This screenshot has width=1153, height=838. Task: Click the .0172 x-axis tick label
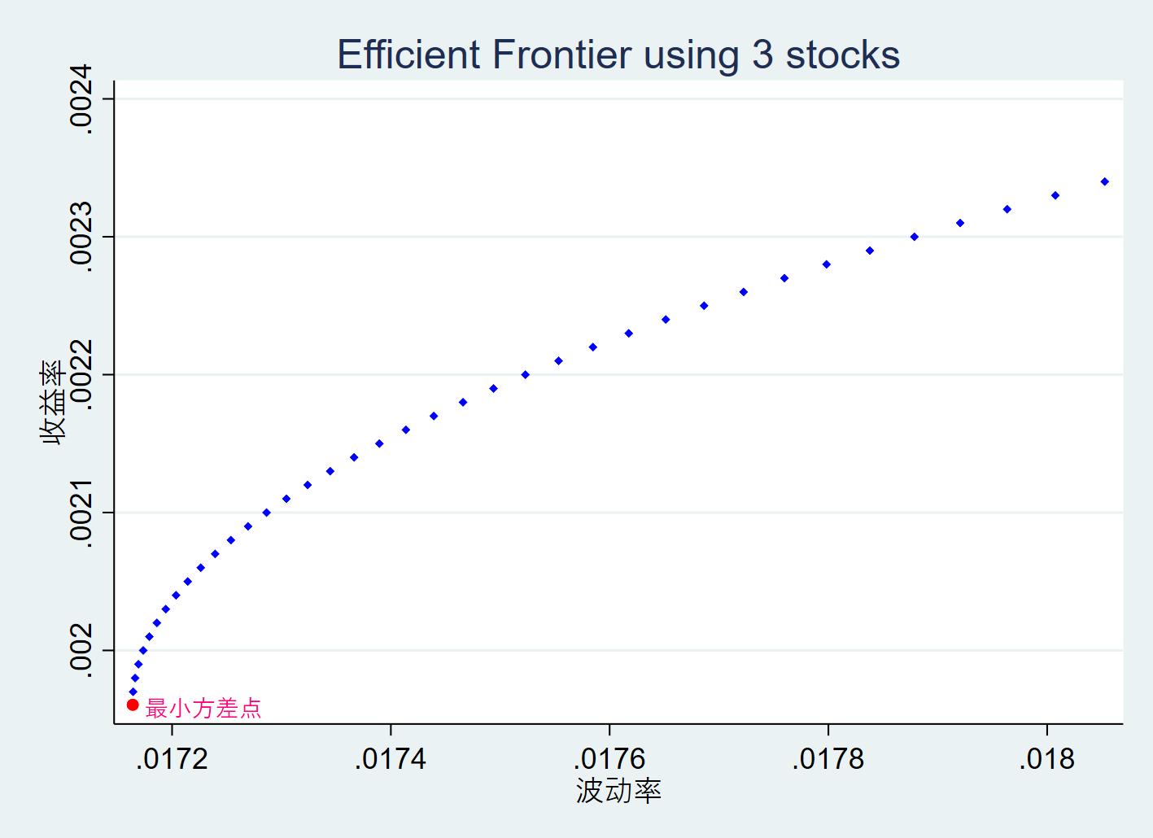172,759
